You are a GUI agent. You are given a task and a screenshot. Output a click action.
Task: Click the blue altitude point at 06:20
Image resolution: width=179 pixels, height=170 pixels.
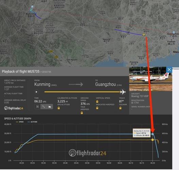pos(153,134)
